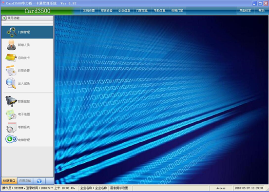Image resolution: width=269 pixels, height=192 pixels.
Task: Switch to the 应用导航 tab
Action: (25, 181)
